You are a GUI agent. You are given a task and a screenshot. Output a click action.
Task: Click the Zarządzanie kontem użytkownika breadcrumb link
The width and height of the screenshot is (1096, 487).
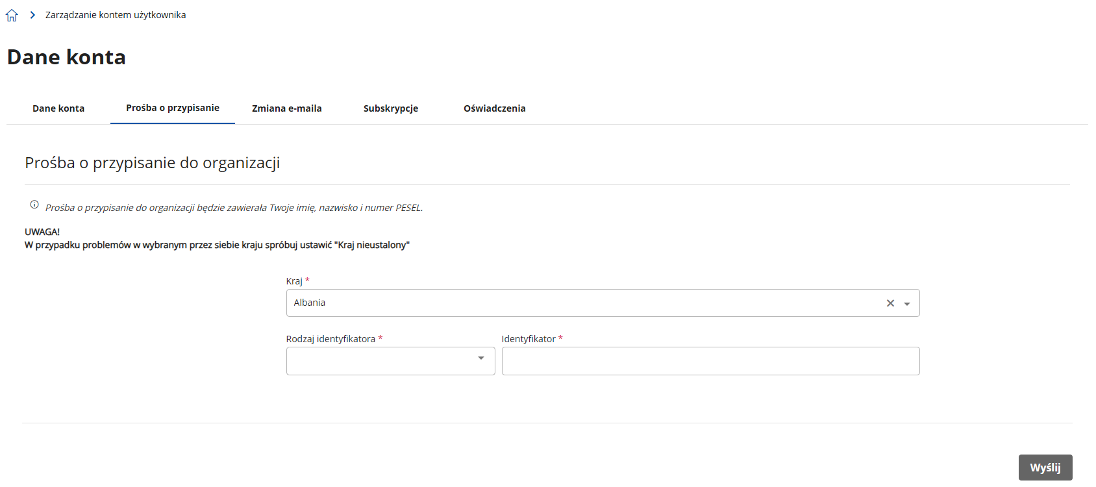pos(116,15)
